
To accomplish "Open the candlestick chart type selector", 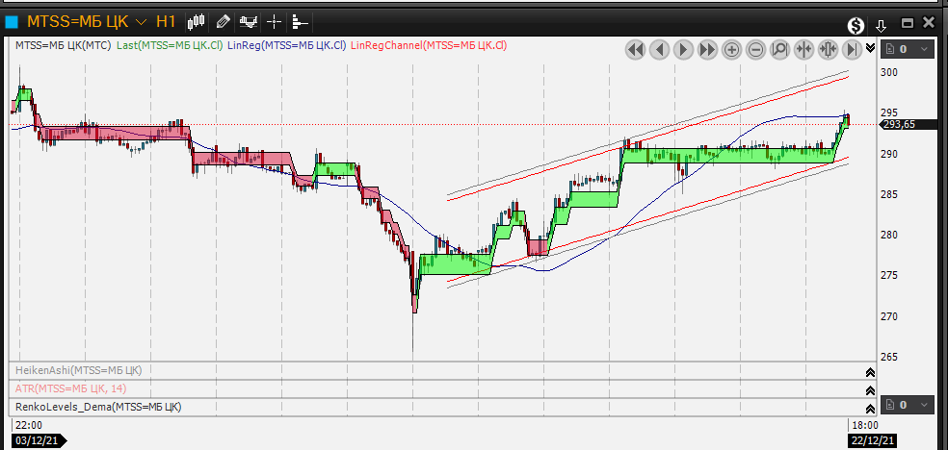I will tap(197, 20).
